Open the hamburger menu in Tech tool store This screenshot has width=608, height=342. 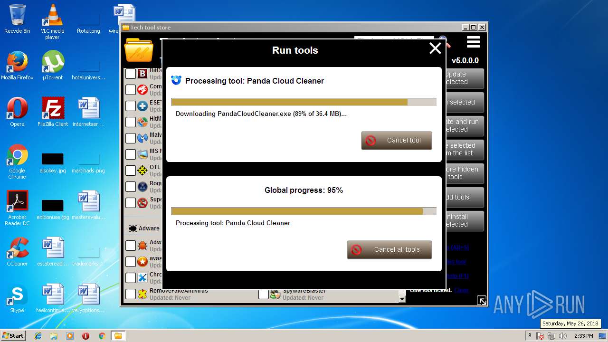[474, 43]
